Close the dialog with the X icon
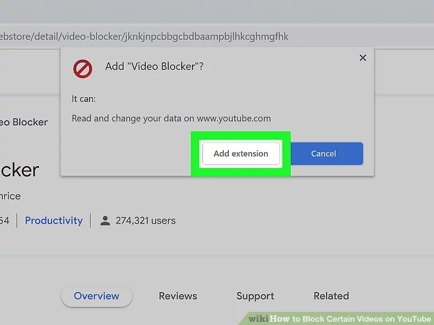This screenshot has height=325, width=434. (x=362, y=58)
